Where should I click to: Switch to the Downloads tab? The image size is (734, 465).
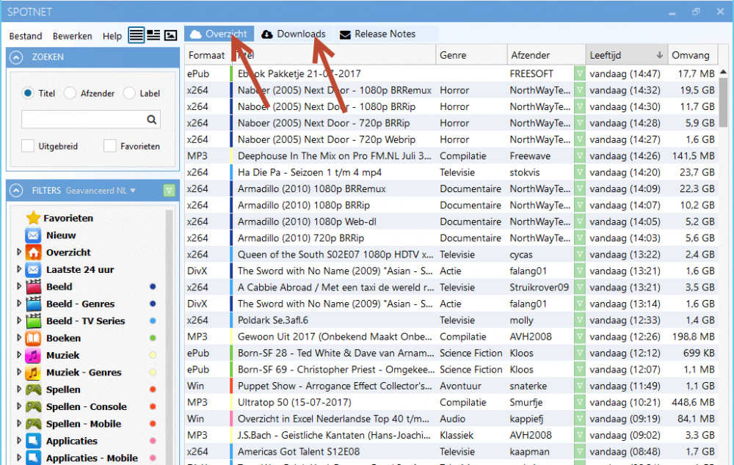pyautogui.click(x=294, y=34)
